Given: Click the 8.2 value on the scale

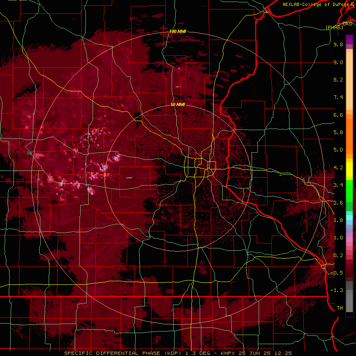Looking at the screenshot, I should [x=338, y=80].
